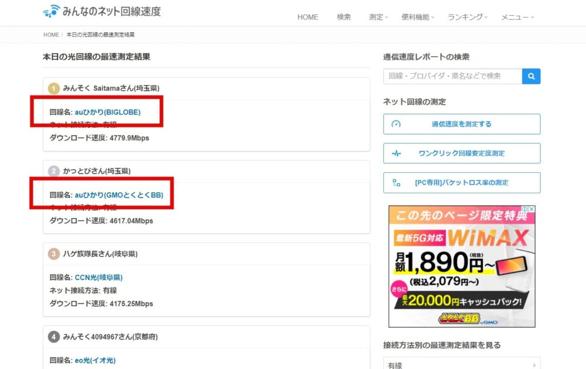Viewport: 586px width, 369px height.
Task: Expand the 測定 dropdown menu
Action: tap(379, 17)
